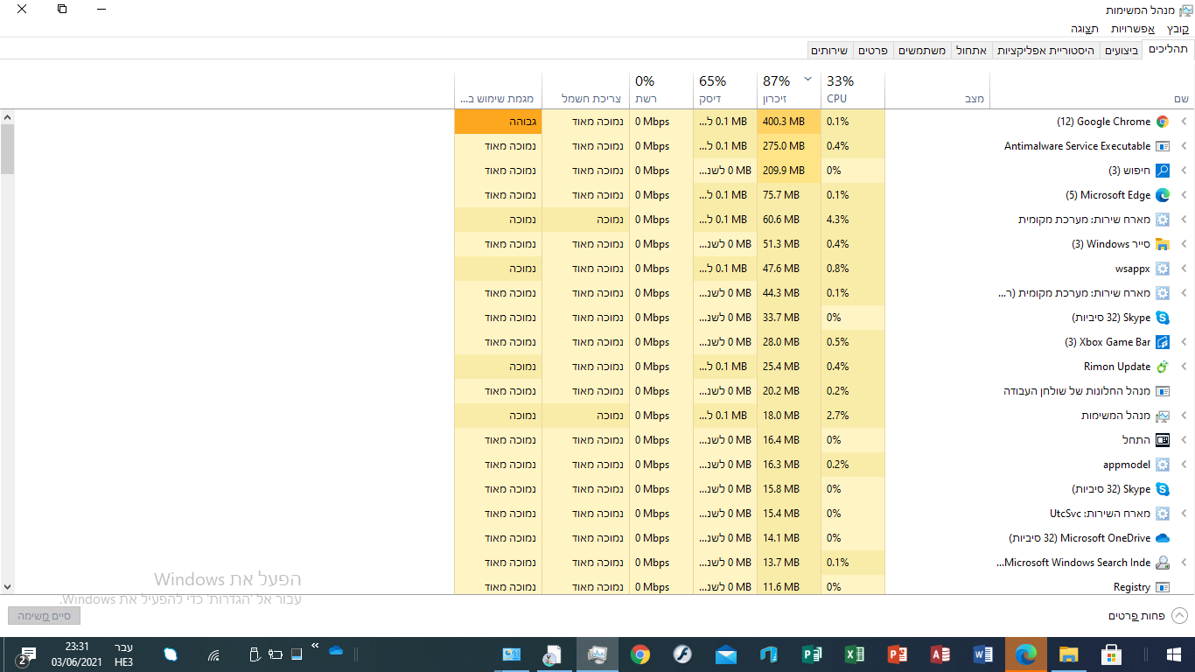This screenshot has height=672, width=1195.
Task: Click the Microsoft Edge (5) process icon
Action: [x=1163, y=195]
